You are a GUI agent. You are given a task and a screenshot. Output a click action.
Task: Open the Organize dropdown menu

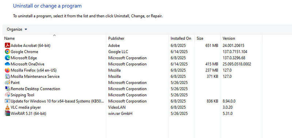(x=17, y=30)
